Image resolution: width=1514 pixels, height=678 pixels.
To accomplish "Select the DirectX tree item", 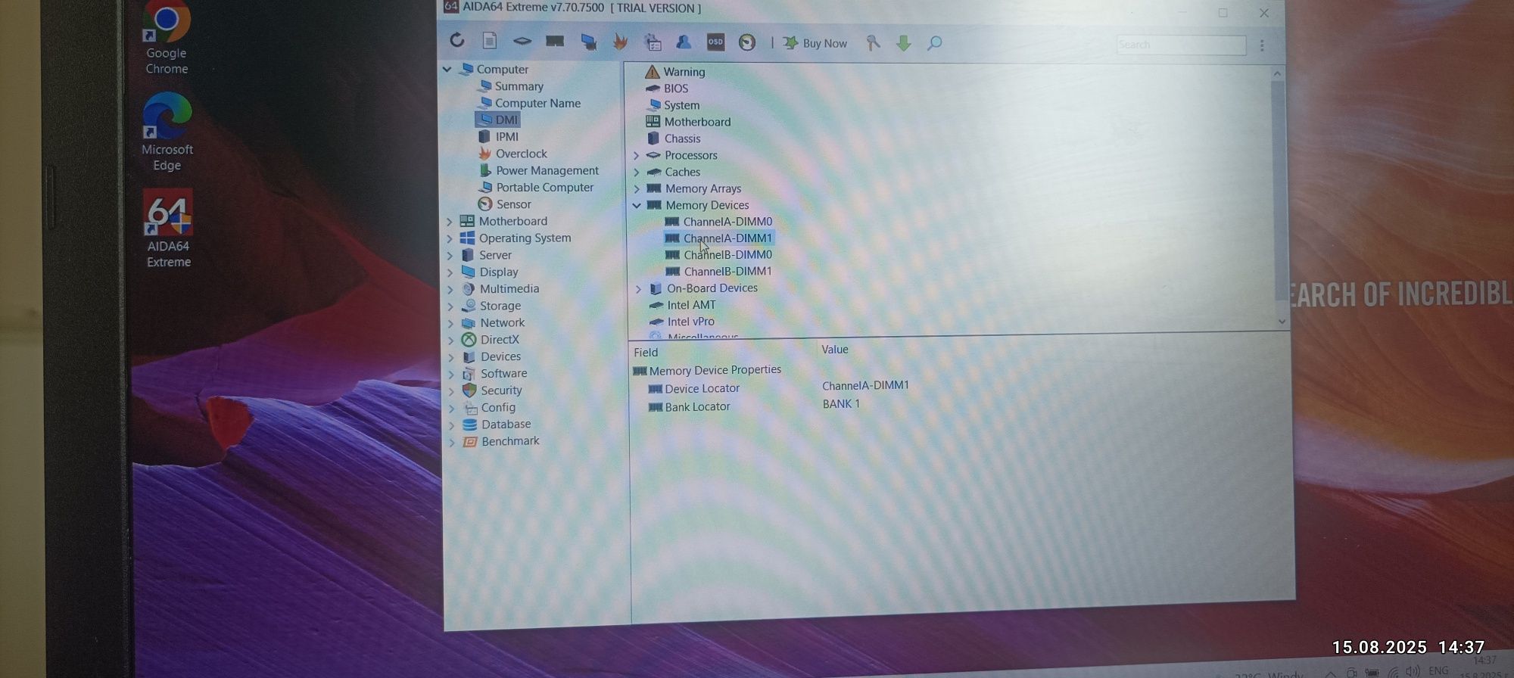I will pyautogui.click(x=499, y=340).
